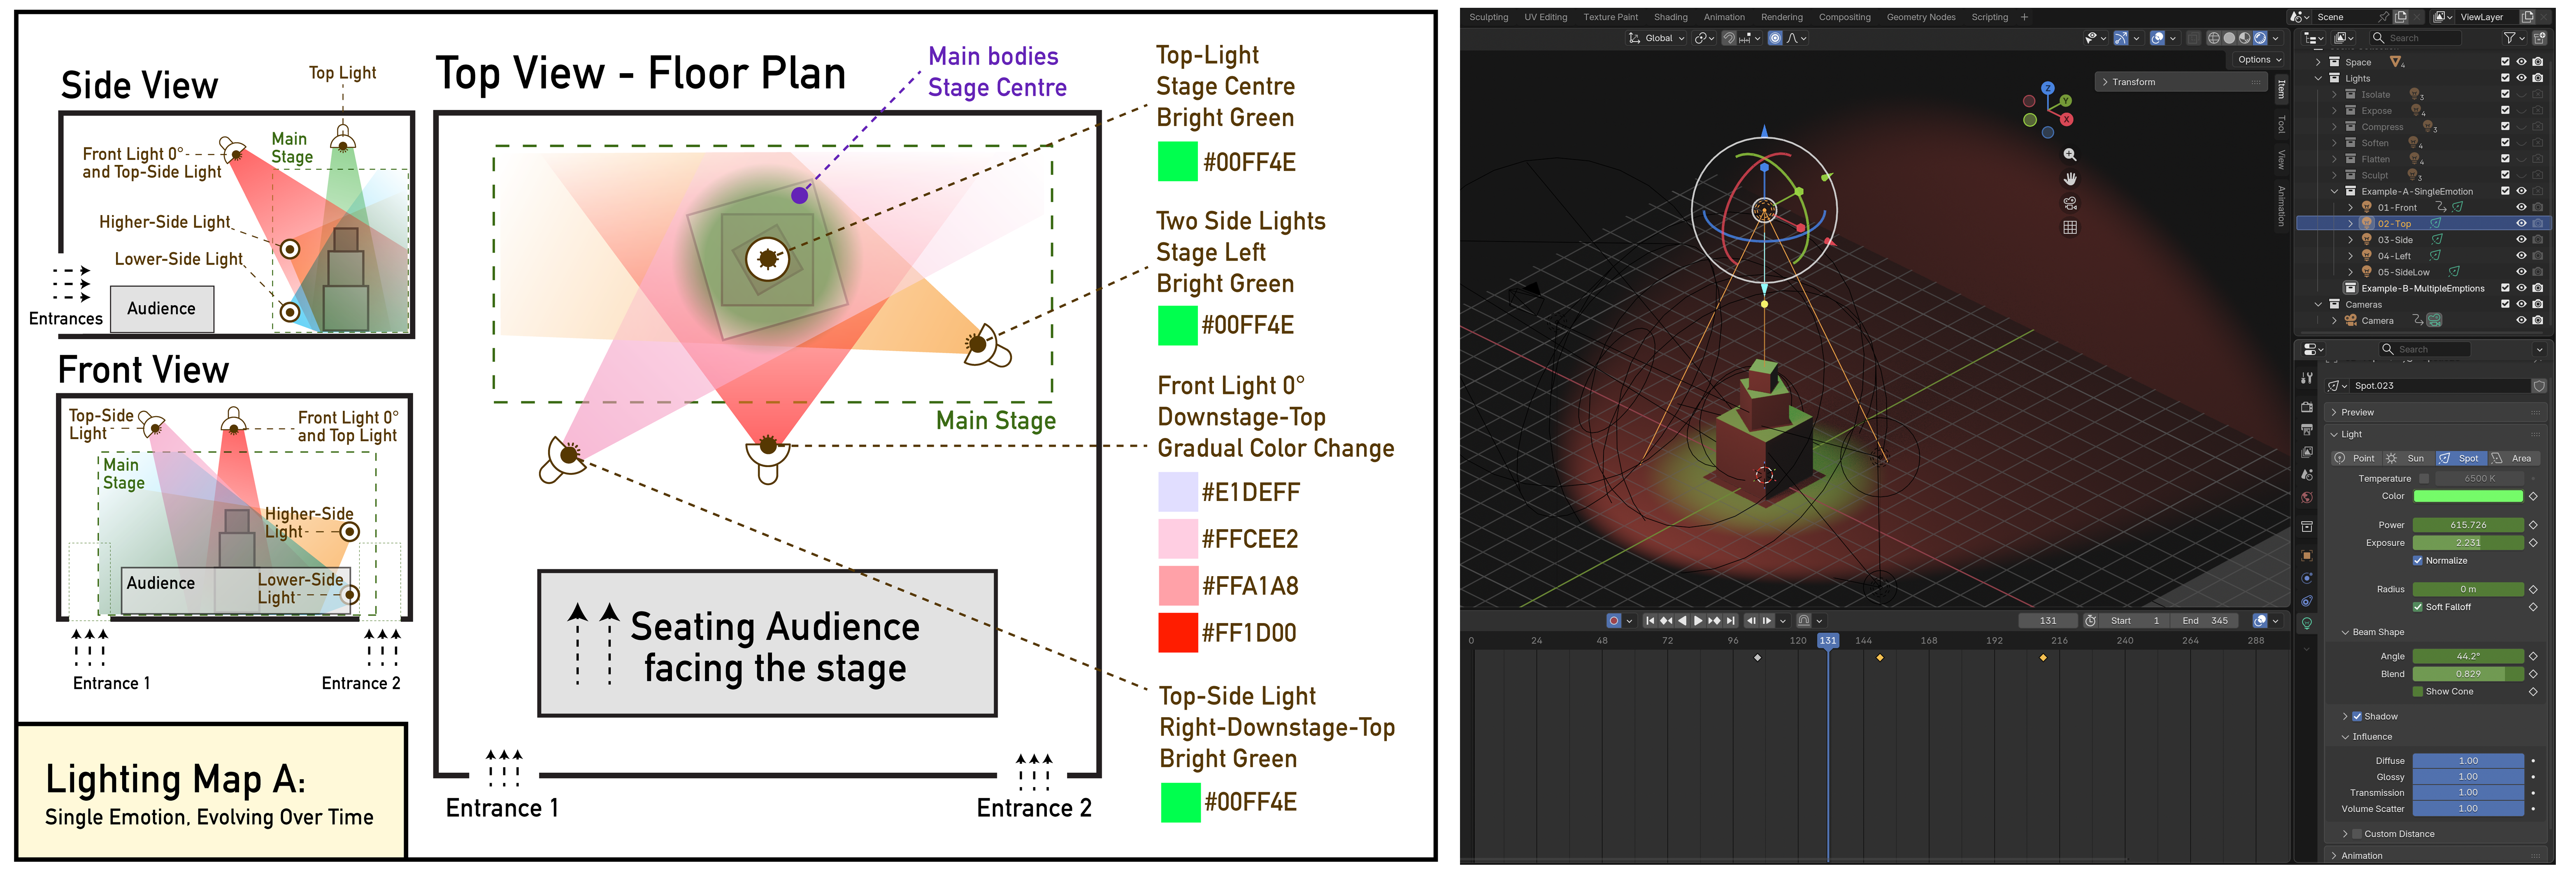The height and width of the screenshot is (873, 2576).
Task: Click the zoom magnifier viewport icon
Action: tap(2070, 155)
